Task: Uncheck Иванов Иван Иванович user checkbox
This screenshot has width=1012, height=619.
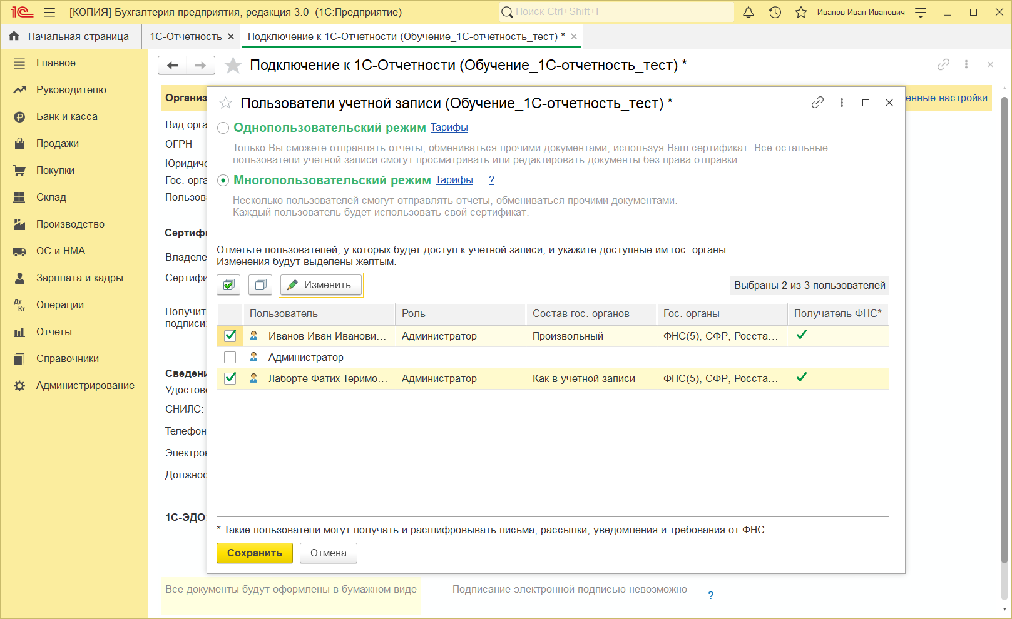Action: click(x=230, y=336)
